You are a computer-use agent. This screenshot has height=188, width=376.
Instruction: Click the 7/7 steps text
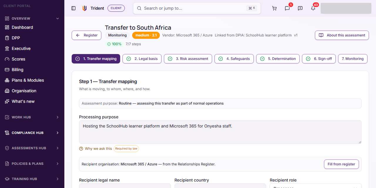133,44
